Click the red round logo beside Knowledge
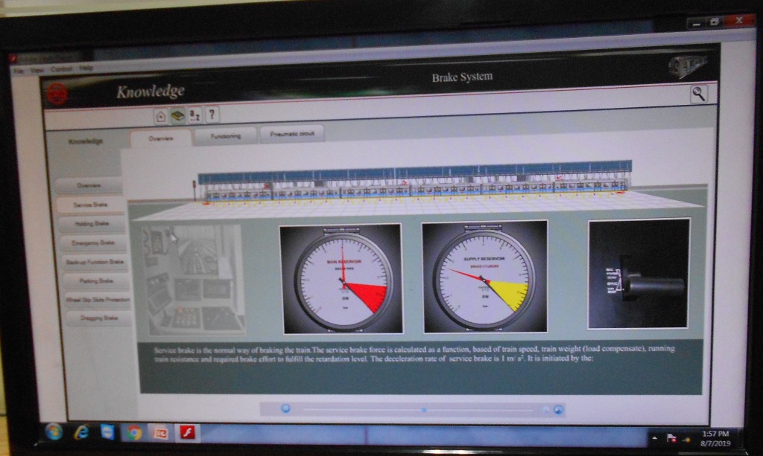Viewport: 763px width, 456px height. pyautogui.click(x=58, y=93)
